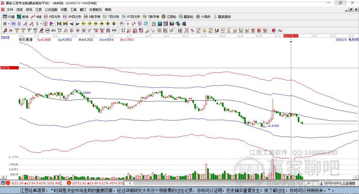
Task: Click the red fan-lines Gann angle icon
Action: pos(129,31)
